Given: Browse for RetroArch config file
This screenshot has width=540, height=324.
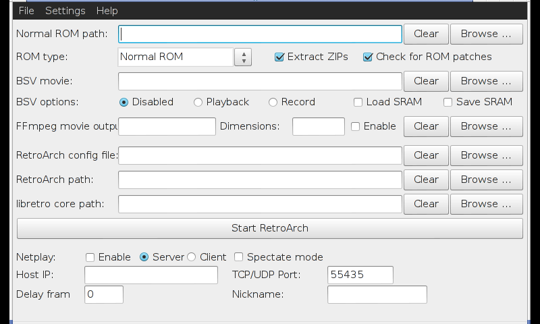Looking at the screenshot, I should click(486, 156).
